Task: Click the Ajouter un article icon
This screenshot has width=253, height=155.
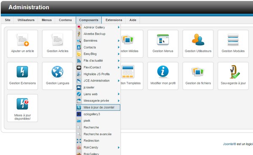Action: [x=22, y=40]
